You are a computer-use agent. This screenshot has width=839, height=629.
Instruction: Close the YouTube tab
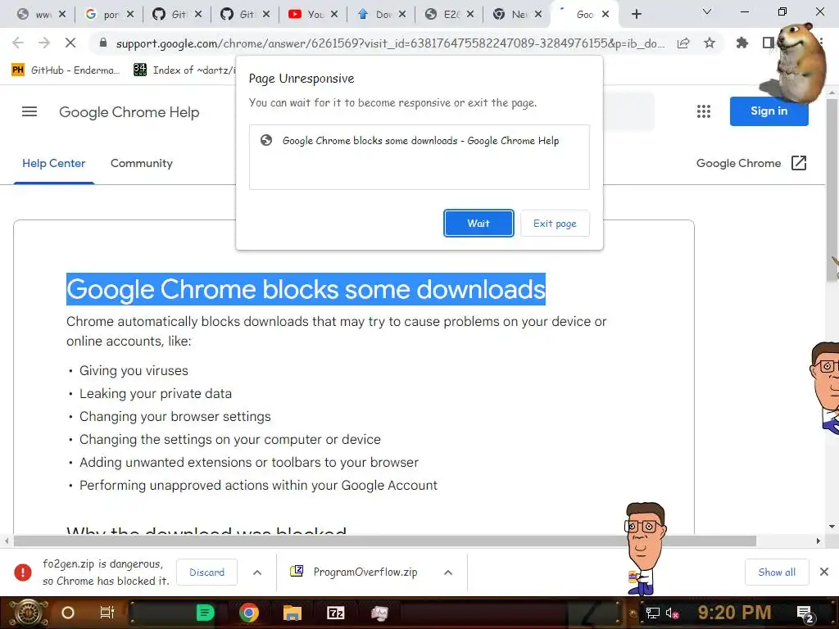pos(334,15)
